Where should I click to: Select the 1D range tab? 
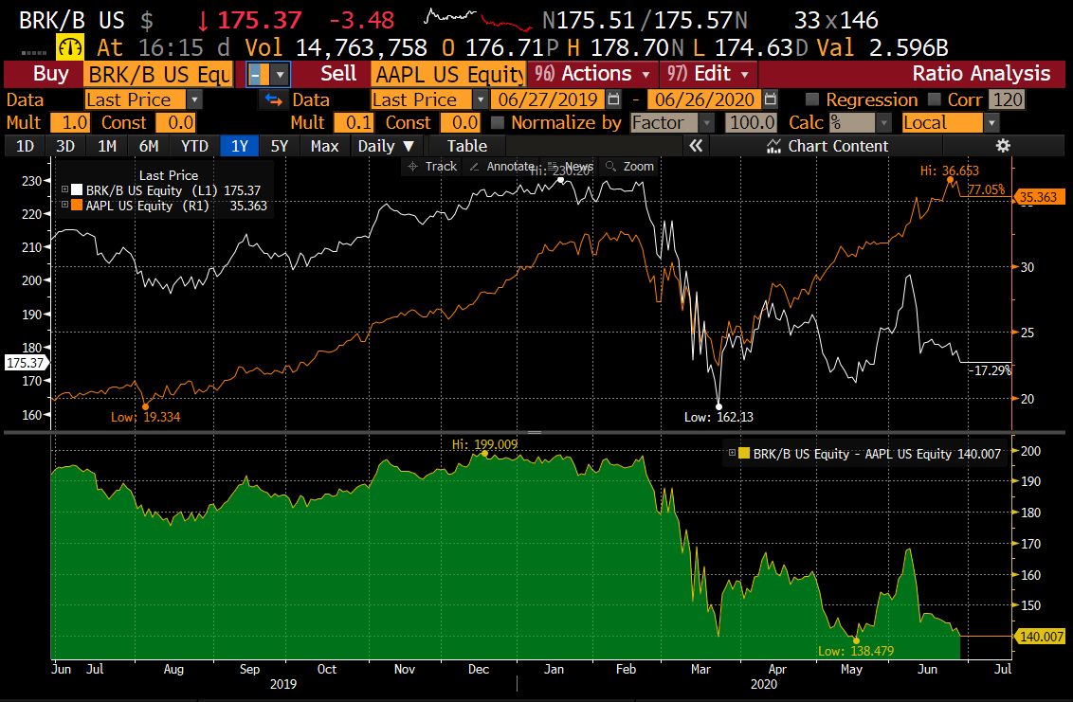(25, 146)
